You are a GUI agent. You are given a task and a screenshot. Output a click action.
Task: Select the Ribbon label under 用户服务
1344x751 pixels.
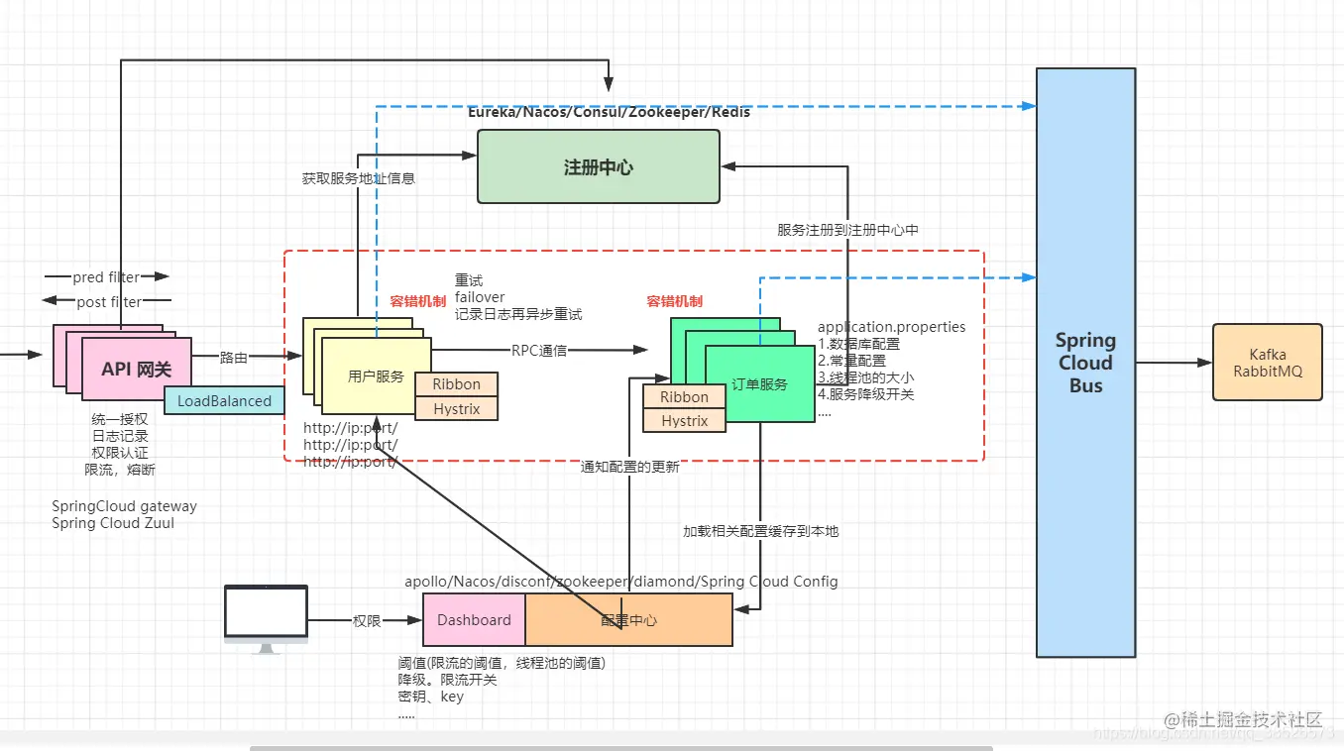coord(456,384)
